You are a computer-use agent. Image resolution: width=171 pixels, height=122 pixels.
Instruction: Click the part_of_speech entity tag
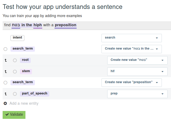(x=35, y=93)
